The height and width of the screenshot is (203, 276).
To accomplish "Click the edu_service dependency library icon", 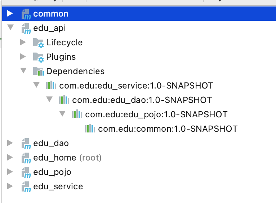I will (x=51, y=86).
